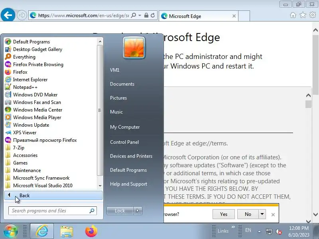Open Help and Support
The image size is (319, 239).
pyautogui.click(x=128, y=184)
